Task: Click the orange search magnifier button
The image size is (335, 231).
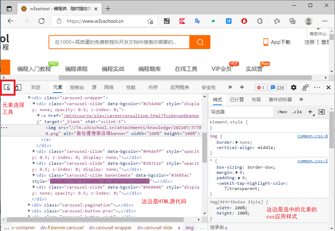Action: [x=200, y=42]
